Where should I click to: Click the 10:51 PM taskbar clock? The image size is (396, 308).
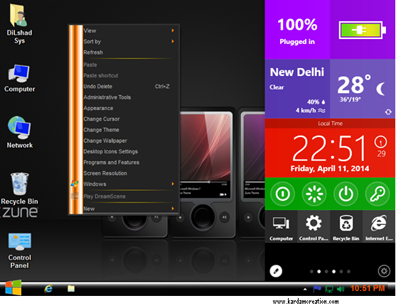coord(368,288)
